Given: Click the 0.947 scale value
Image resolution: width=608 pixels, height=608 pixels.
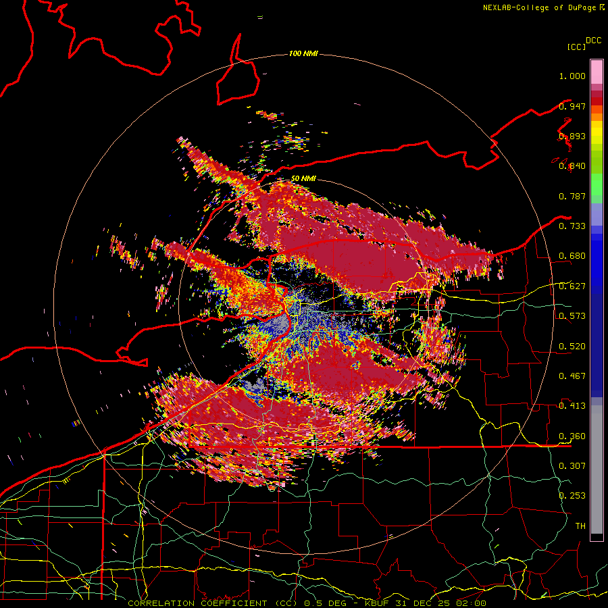Looking at the screenshot, I should click(x=572, y=106).
